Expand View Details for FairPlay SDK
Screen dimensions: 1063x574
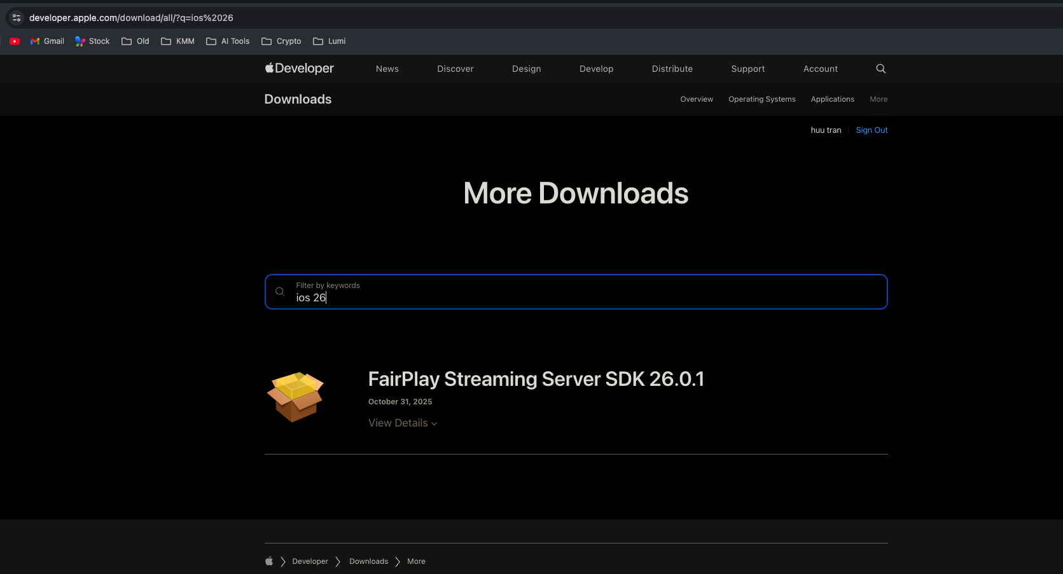(403, 423)
